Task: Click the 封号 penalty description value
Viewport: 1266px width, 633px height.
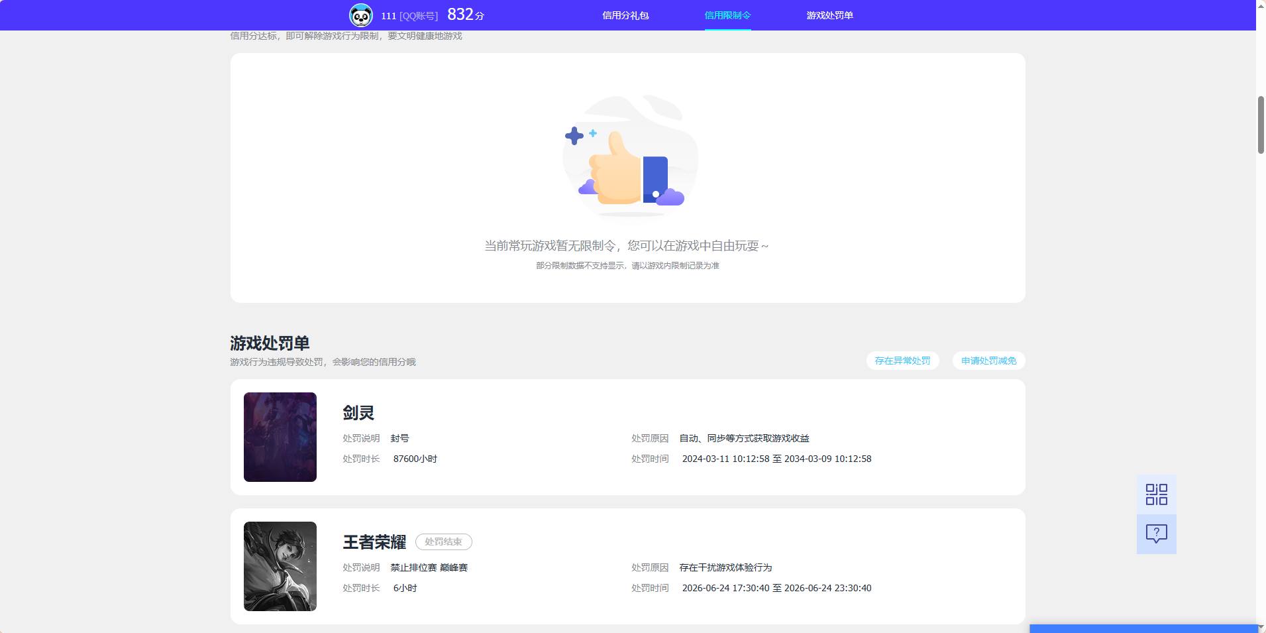Action: pyautogui.click(x=399, y=438)
